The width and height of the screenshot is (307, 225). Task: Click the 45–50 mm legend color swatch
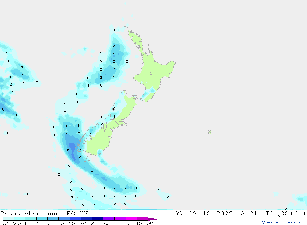142,219
